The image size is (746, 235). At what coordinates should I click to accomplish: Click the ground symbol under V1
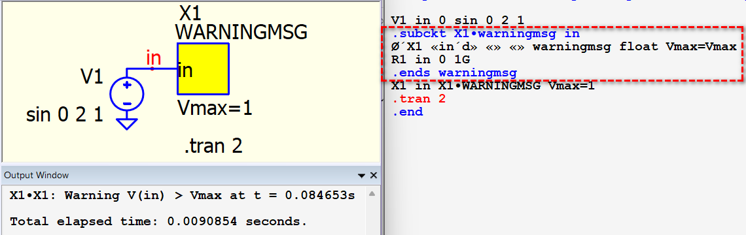click(x=127, y=123)
